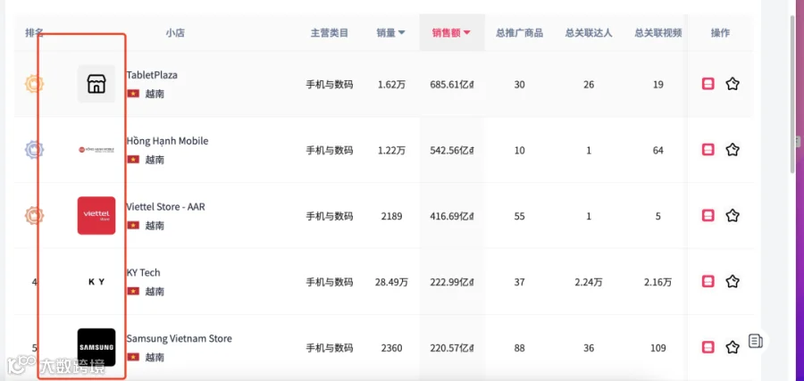This screenshot has height=381, width=804.
Task: Click the bronze rank-three medal badge
Action: (34, 216)
